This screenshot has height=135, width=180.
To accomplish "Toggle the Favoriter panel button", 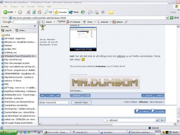I will coord(61,12).
